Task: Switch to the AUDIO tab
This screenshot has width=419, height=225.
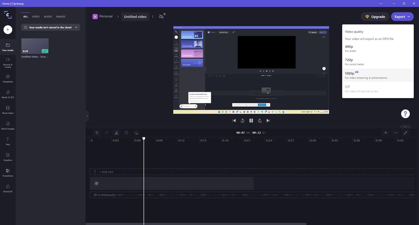Action: [47, 16]
